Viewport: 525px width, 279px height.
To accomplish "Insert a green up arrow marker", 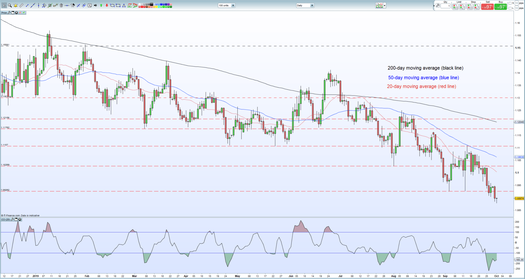I will [101, 5].
